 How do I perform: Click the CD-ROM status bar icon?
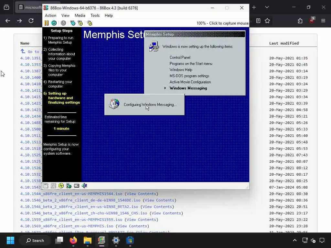point(61,186)
